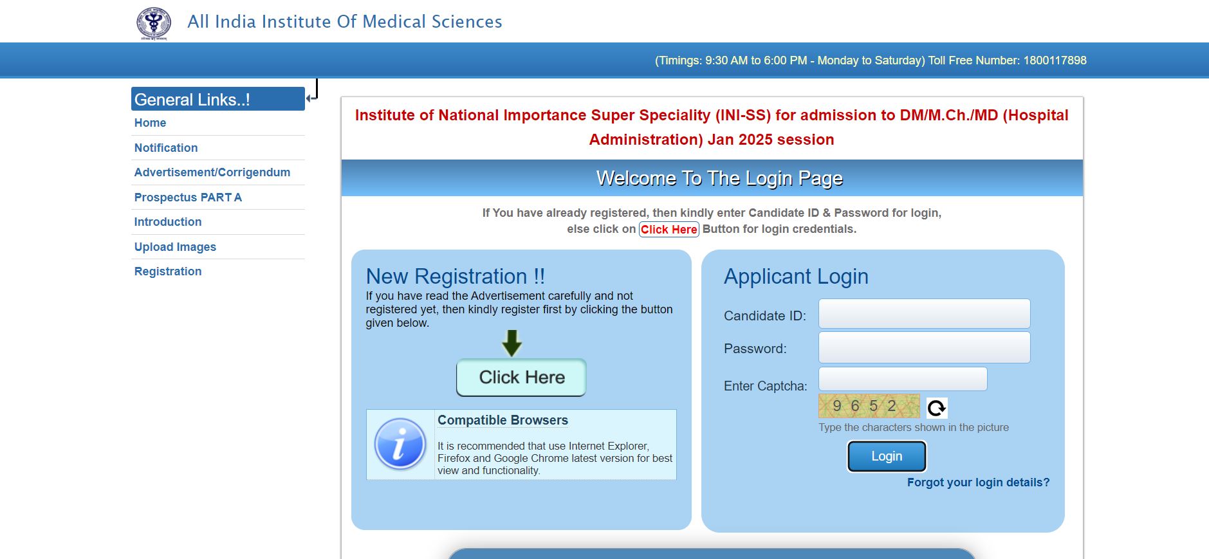
Task: Click the red Click Here inline button
Action: coord(669,230)
